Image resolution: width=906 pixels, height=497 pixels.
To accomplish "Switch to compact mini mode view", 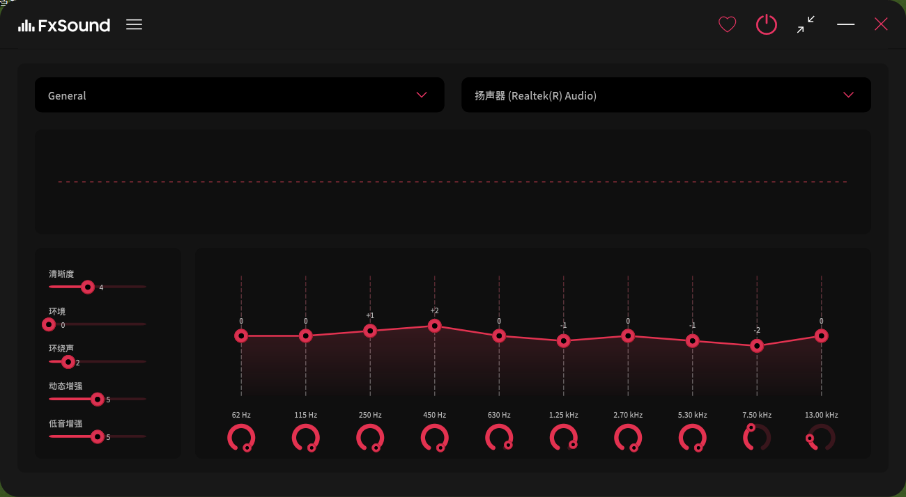I will pyautogui.click(x=806, y=25).
